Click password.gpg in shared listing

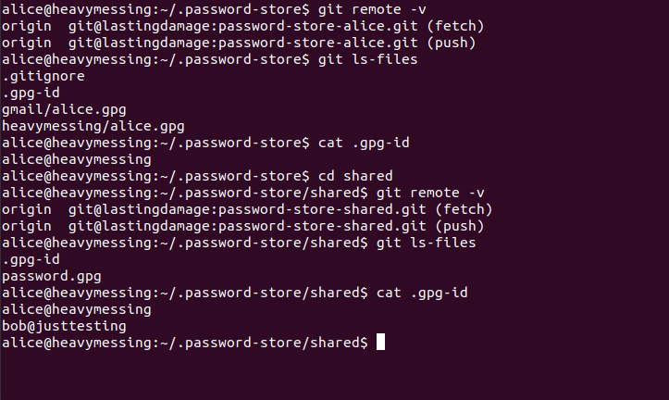pos(52,276)
